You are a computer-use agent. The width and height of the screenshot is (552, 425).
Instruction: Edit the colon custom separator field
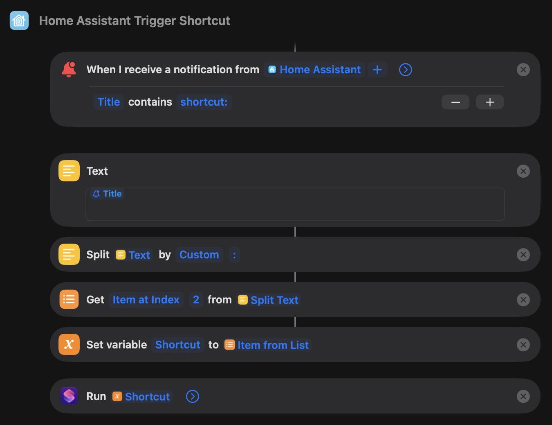click(x=234, y=255)
